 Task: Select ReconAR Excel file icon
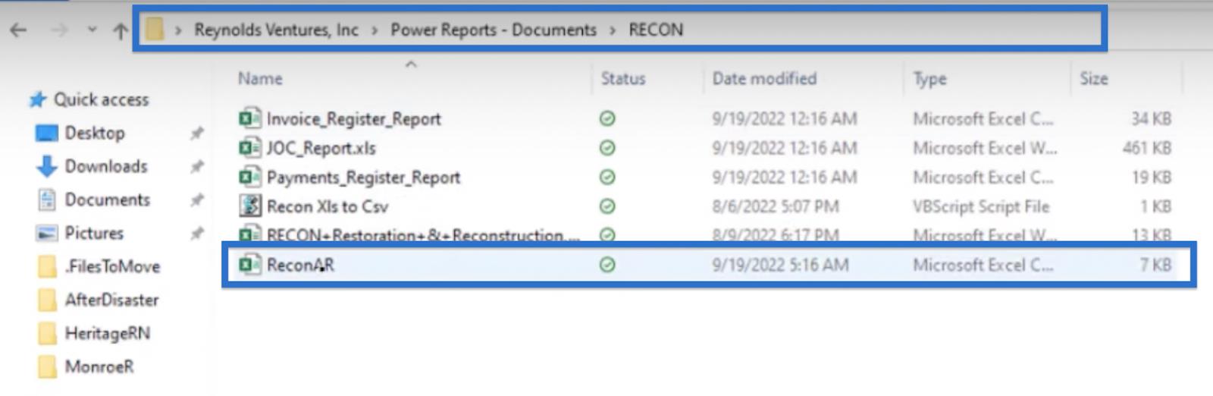point(249,265)
